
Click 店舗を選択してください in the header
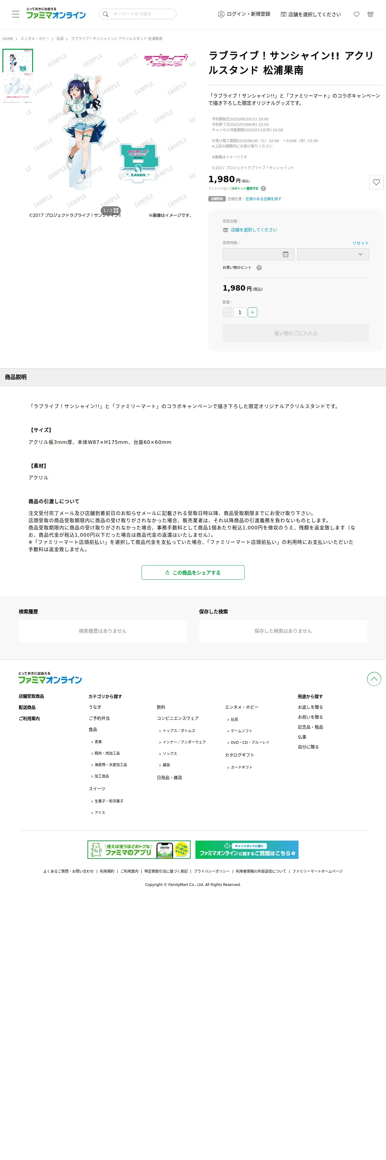point(311,14)
